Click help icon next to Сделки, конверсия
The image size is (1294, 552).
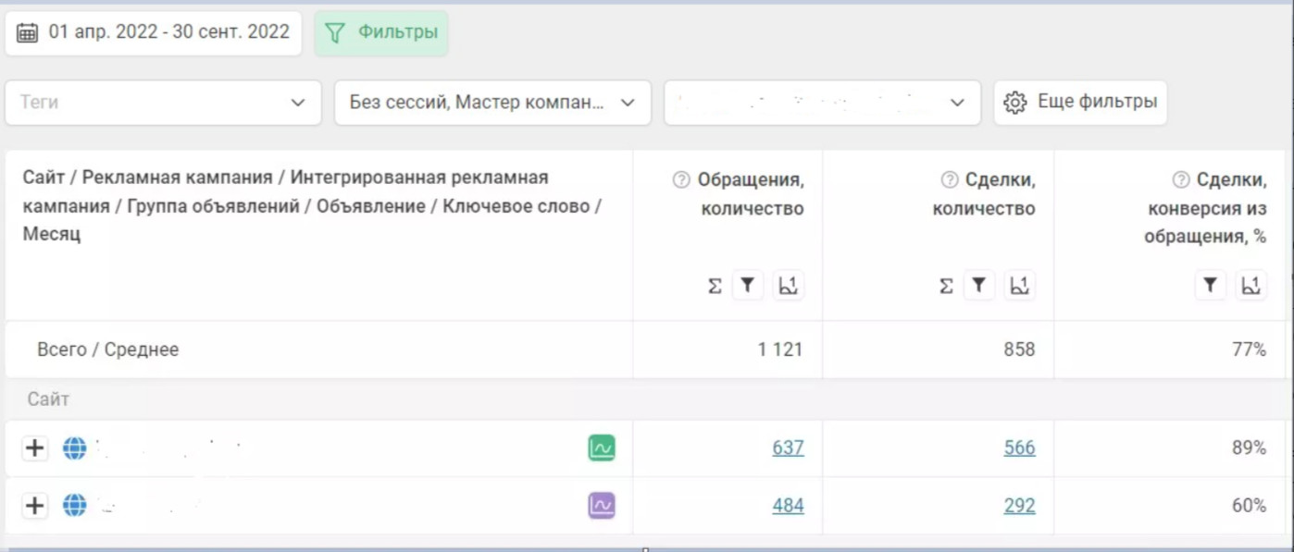pos(1180,179)
